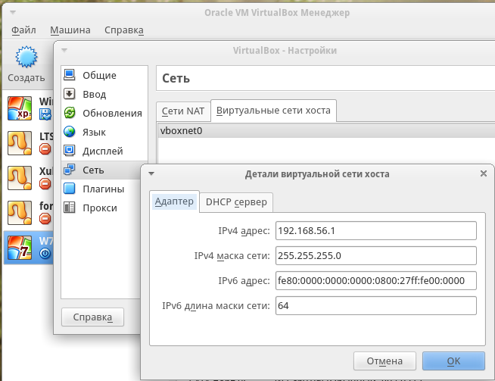
Task: Confirm with the OK button
Action: point(453,361)
